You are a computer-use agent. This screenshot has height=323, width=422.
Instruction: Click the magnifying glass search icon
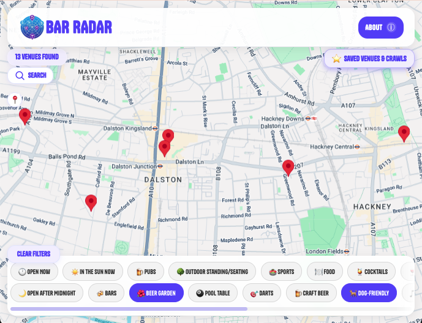(x=20, y=75)
